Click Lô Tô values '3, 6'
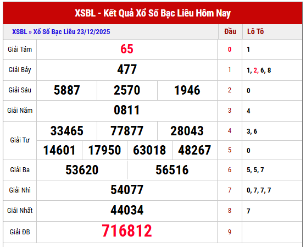The image size is (306, 247). [x=252, y=131]
